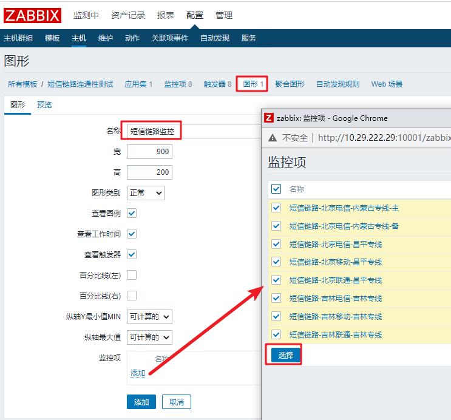Click the Zabbix favicon in popup title bar
The image size is (451, 420).
coord(270,118)
